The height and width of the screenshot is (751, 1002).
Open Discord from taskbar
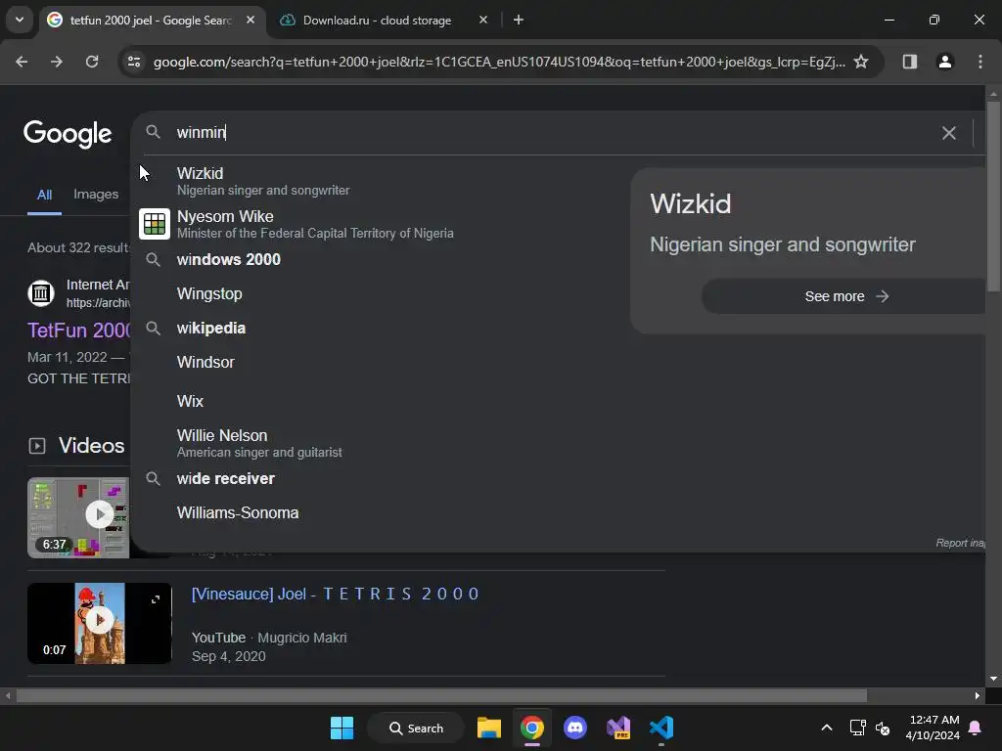575,728
